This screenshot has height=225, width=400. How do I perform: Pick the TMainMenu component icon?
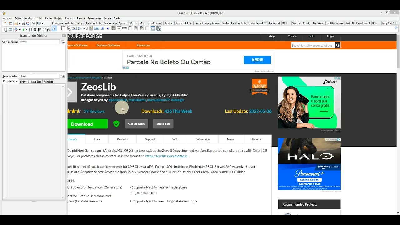point(62,28)
